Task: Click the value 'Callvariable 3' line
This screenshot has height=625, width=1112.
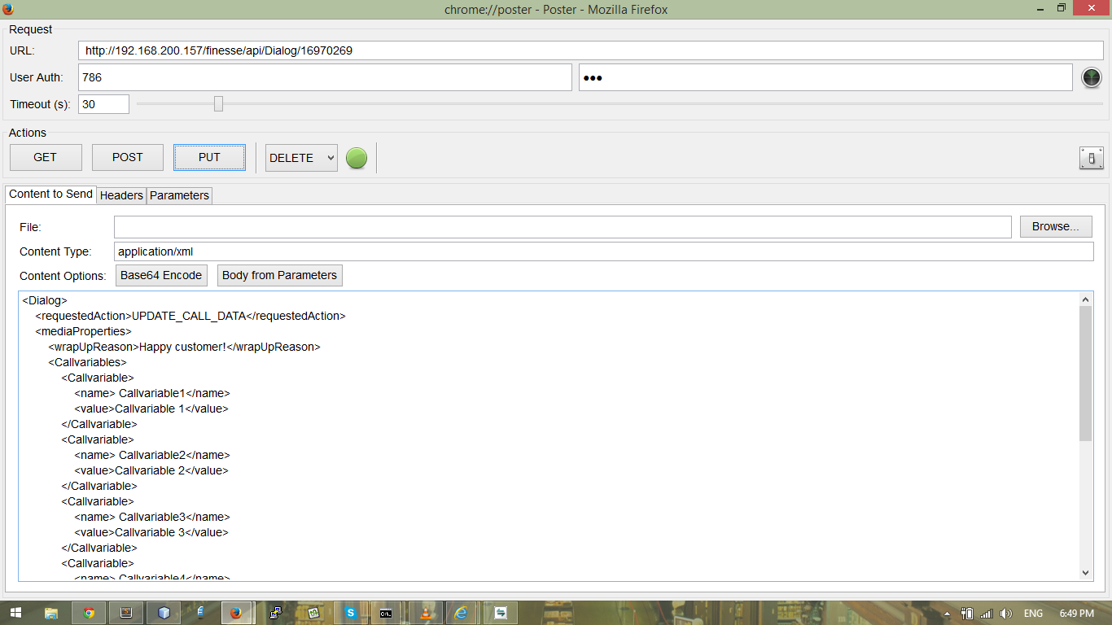Action: pos(151,532)
